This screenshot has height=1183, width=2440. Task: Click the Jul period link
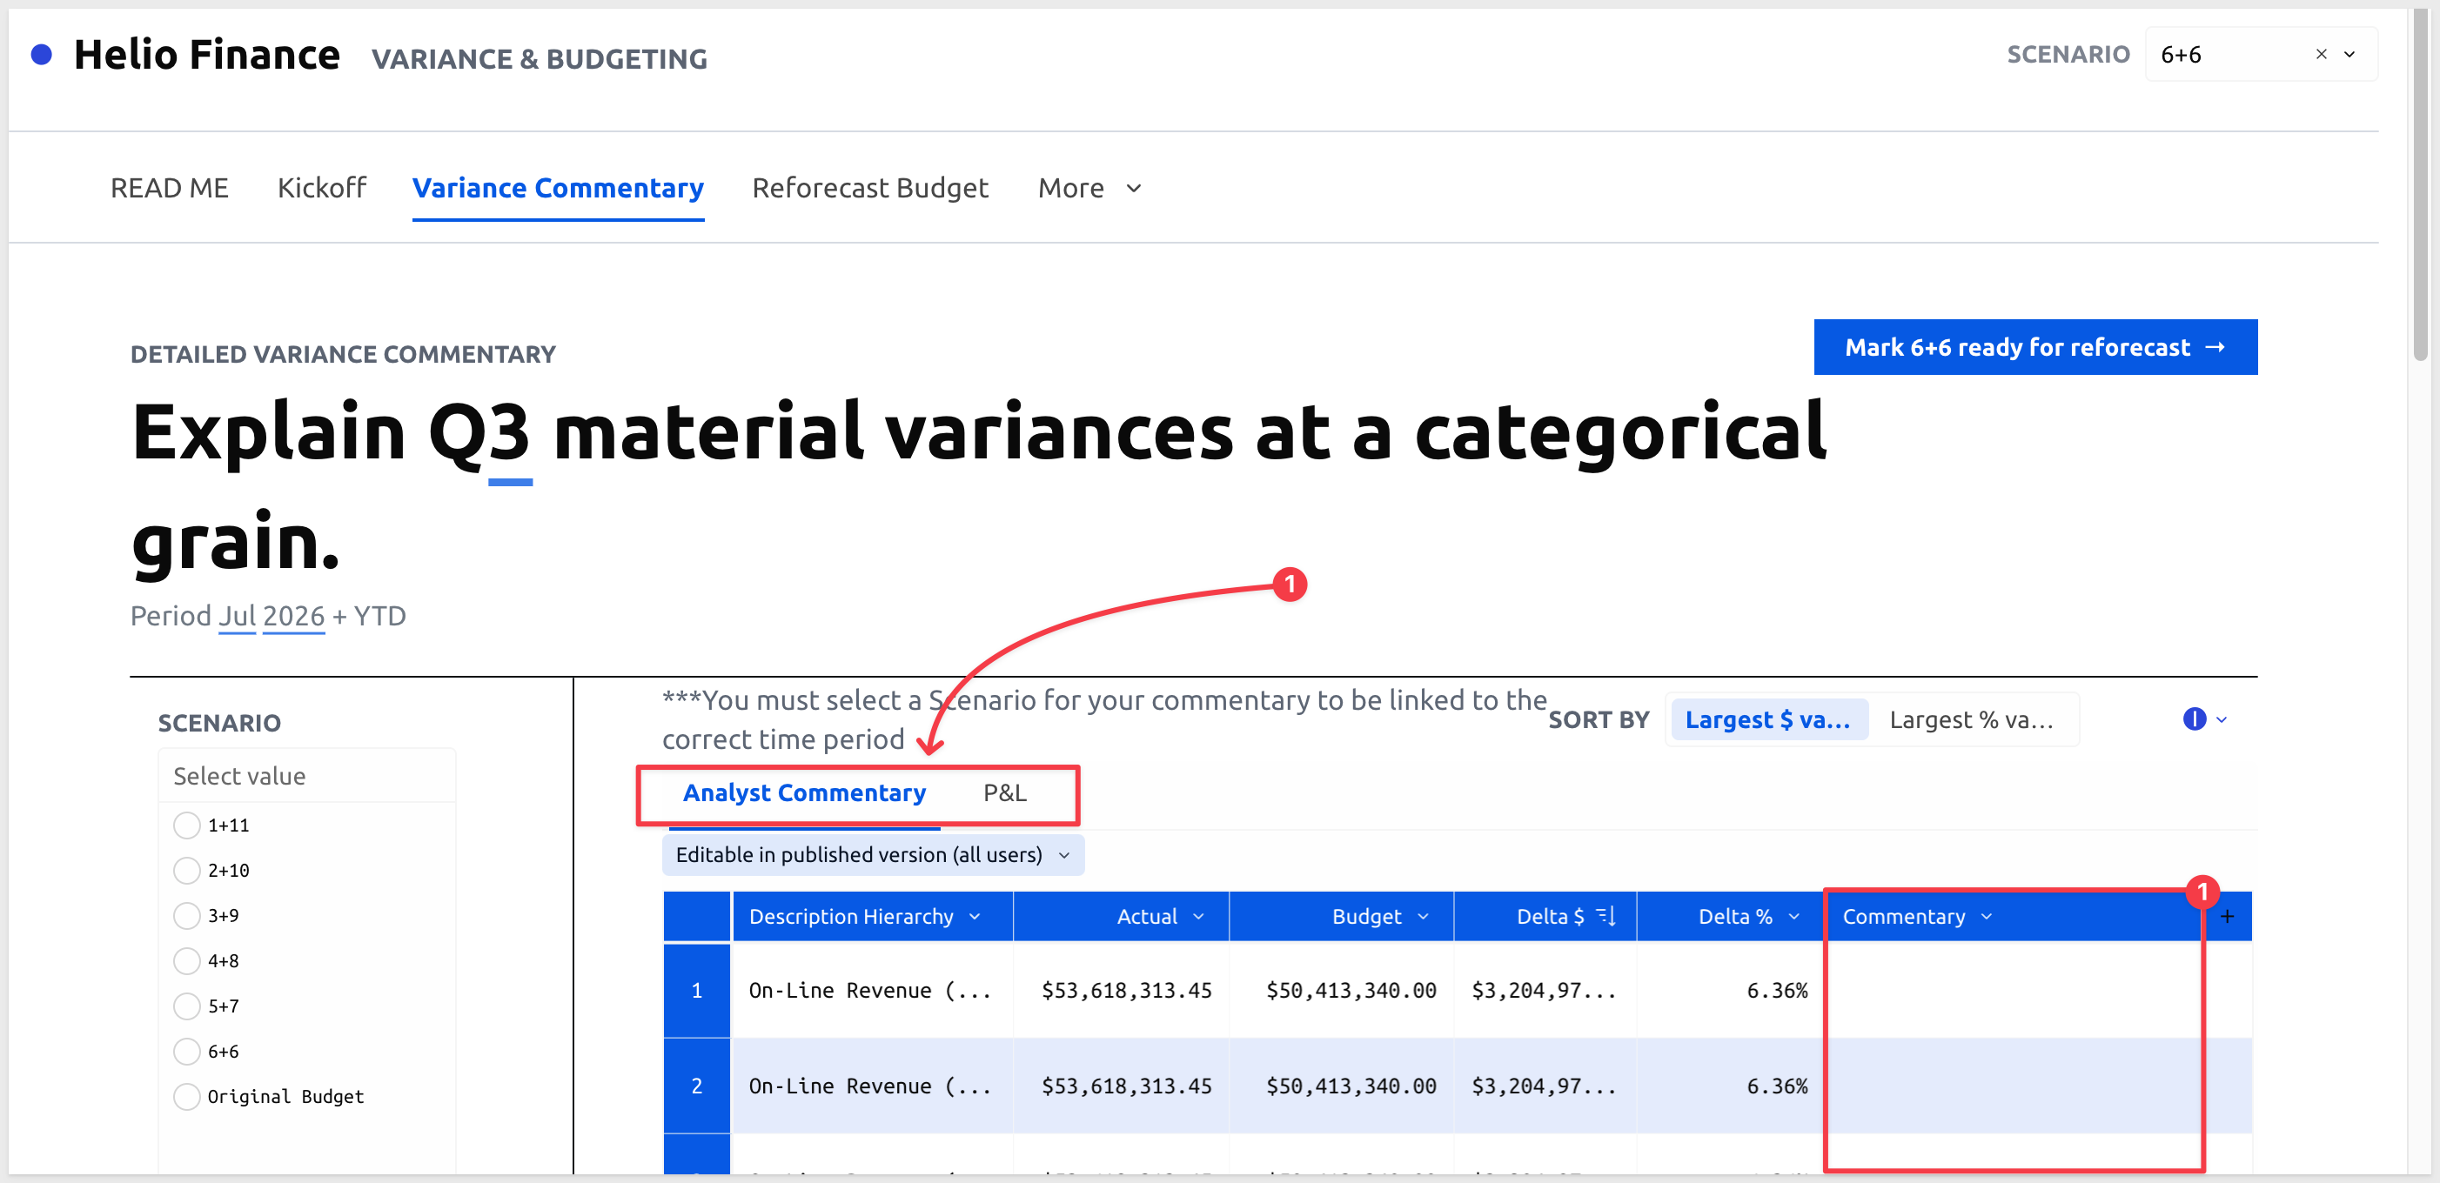click(238, 617)
